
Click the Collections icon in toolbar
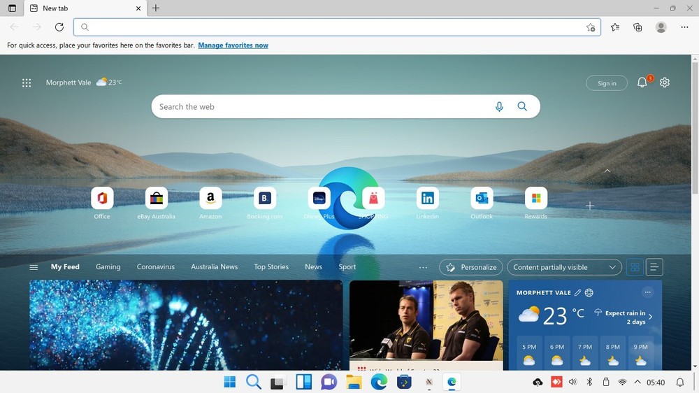click(637, 27)
